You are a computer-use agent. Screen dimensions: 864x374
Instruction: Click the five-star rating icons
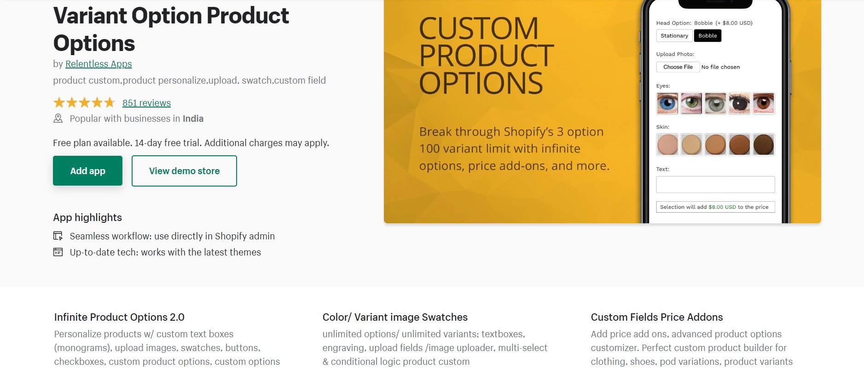(84, 102)
